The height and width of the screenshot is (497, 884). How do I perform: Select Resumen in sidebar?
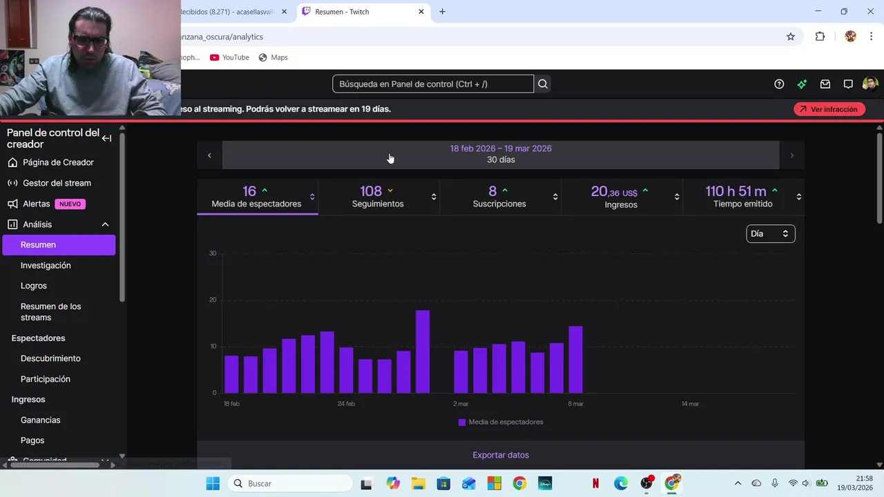(x=59, y=244)
